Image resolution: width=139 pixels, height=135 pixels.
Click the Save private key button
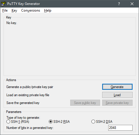pyautogui.click(x=117, y=103)
